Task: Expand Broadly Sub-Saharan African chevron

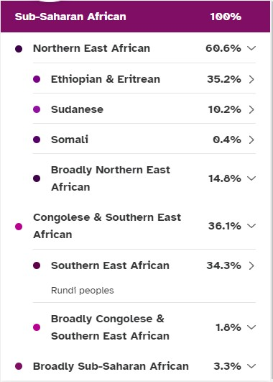Action: coord(251,365)
